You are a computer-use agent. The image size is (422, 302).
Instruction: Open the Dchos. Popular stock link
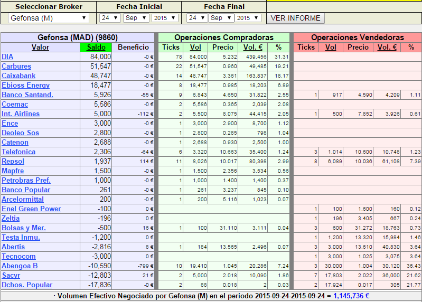(x=27, y=285)
